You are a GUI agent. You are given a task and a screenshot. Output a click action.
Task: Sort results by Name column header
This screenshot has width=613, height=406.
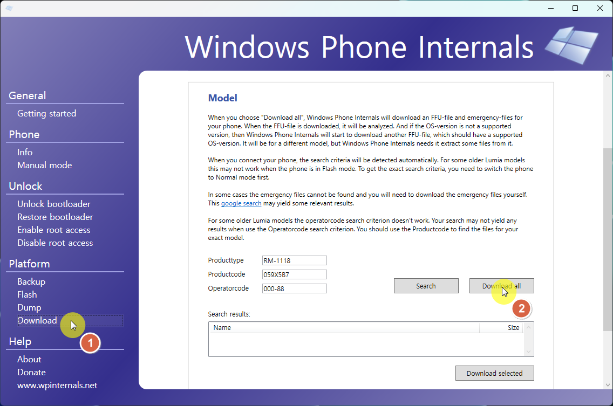coord(344,327)
